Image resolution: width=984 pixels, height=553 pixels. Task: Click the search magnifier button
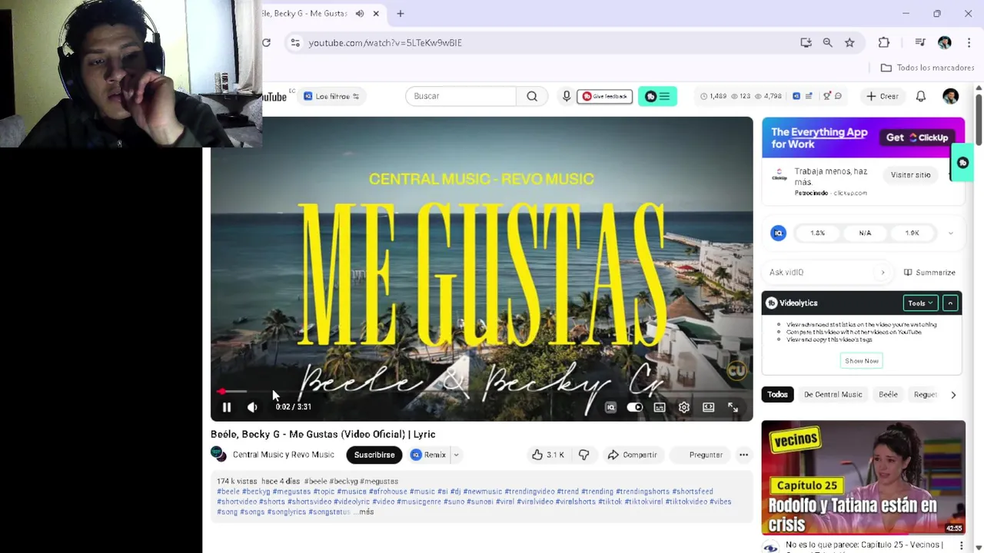coord(532,96)
